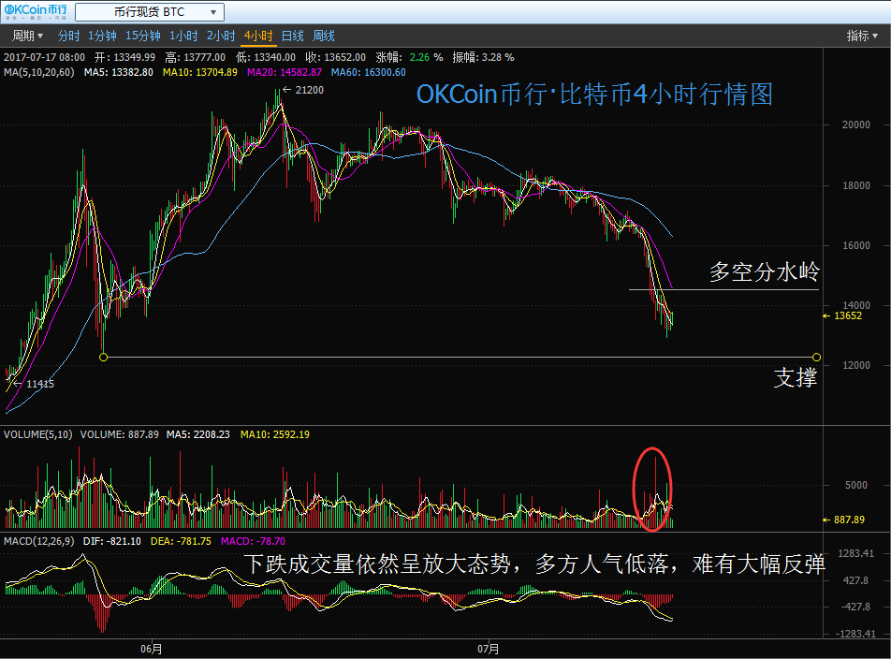Click the 支撑 support annotation label
The image size is (891, 659).
pos(796,378)
